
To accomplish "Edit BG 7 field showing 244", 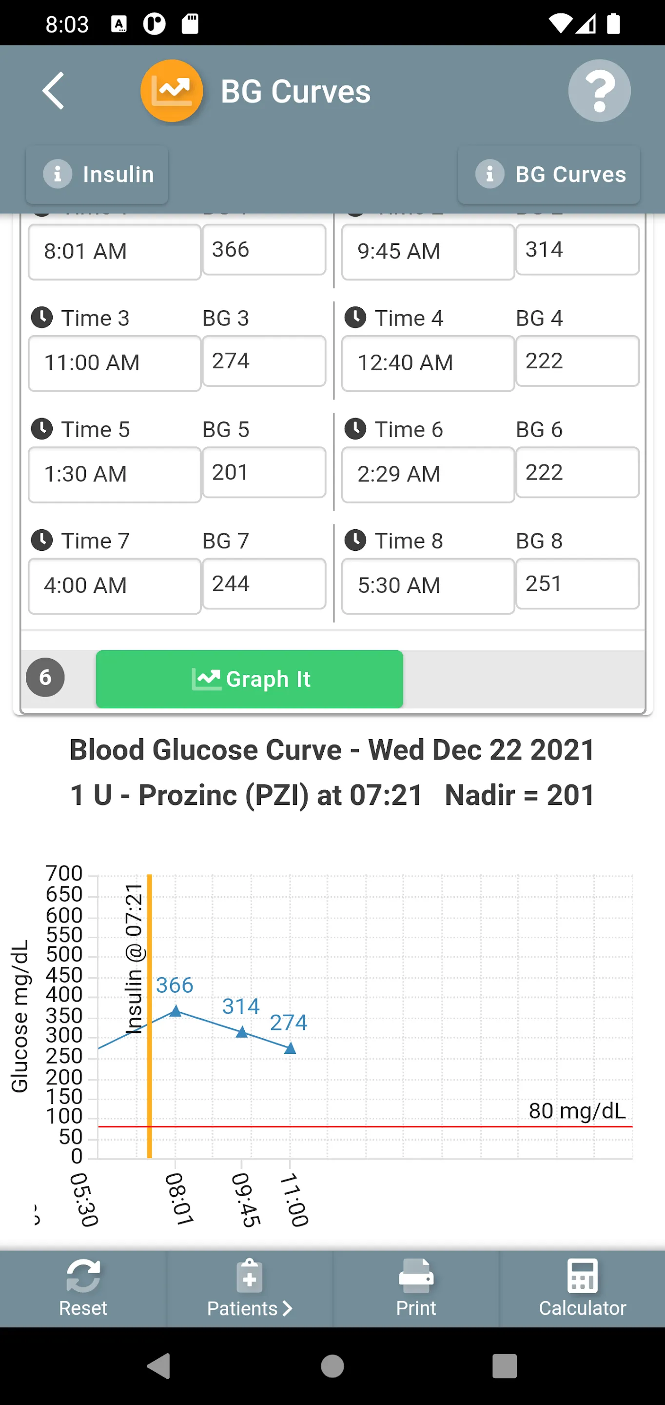I will (x=264, y=583).
